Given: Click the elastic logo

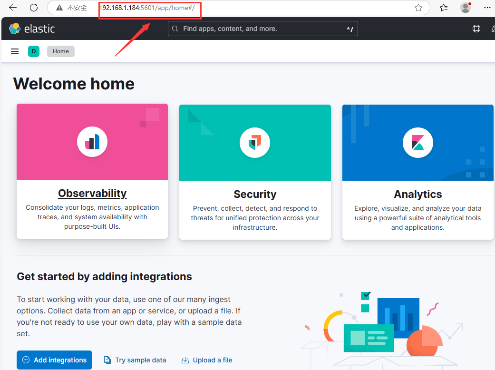Looking at the screenshot, I should 32,29.
